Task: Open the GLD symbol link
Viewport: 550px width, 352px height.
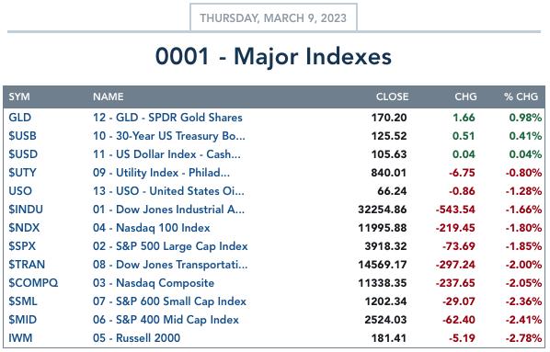Action: point(20,118)
